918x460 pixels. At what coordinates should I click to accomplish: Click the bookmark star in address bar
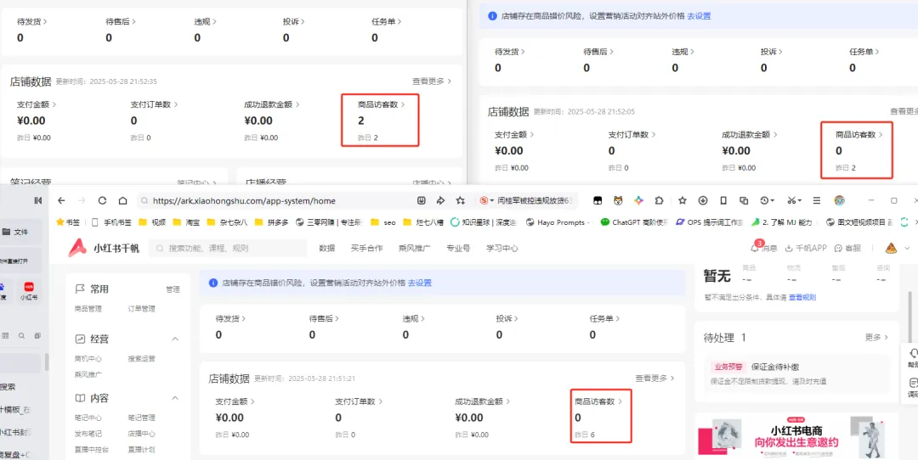461,200
